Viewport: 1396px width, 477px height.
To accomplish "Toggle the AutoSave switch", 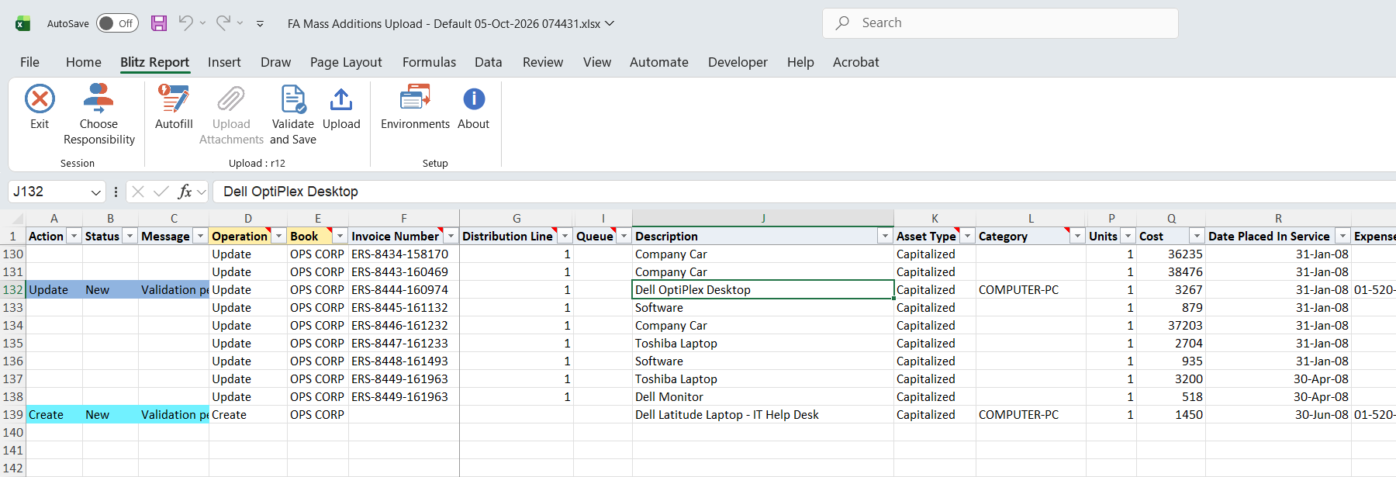I will pyautogui.click(x=117, y=23).
